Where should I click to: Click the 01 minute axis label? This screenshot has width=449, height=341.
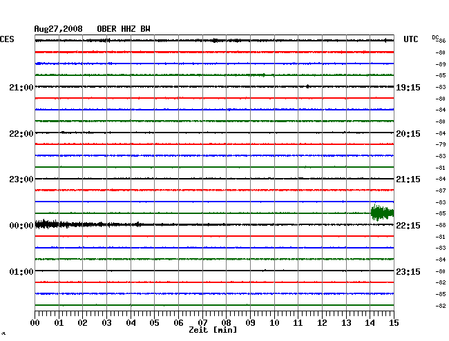pyautogui.click(x=59, y=323)
